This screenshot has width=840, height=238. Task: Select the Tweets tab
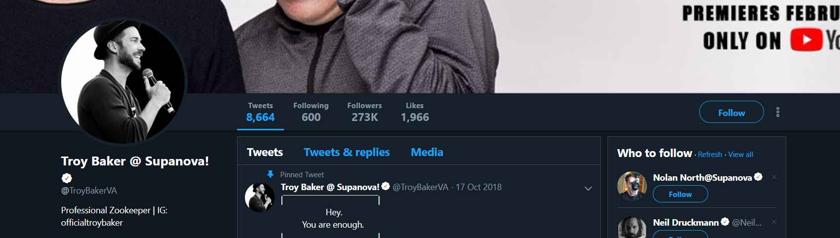[x=265, y=152]
